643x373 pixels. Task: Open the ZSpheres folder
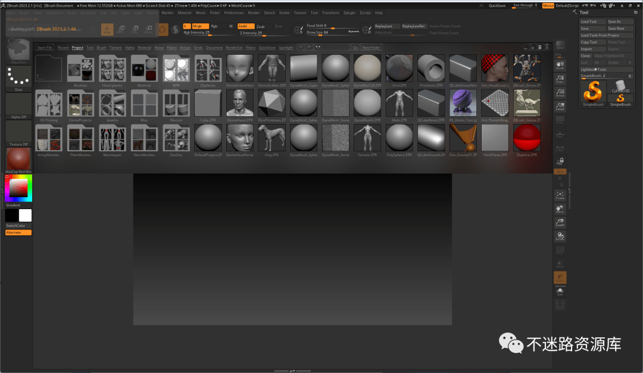click(208, 71)
